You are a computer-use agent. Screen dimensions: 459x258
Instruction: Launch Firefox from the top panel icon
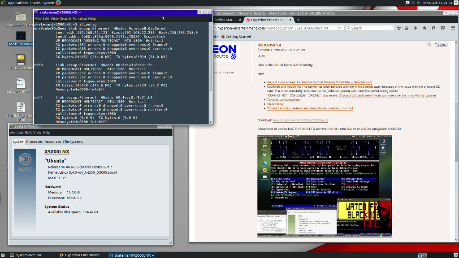[x=58, y=3]
